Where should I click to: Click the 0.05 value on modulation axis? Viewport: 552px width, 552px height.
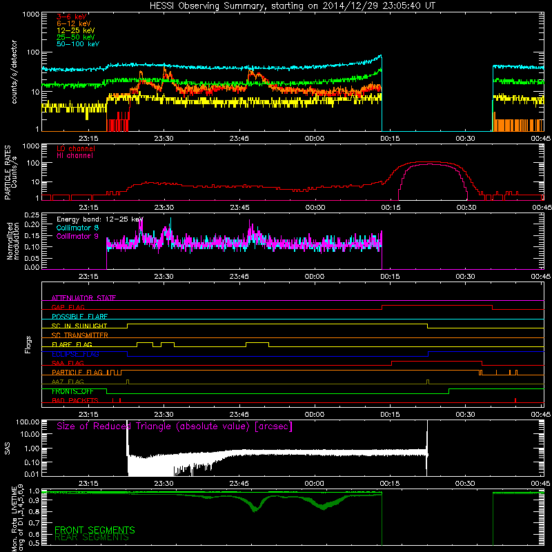point(32,258)
